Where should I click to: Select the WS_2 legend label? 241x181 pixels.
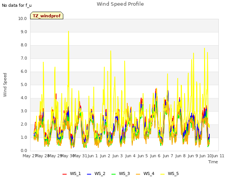point(100,173)
